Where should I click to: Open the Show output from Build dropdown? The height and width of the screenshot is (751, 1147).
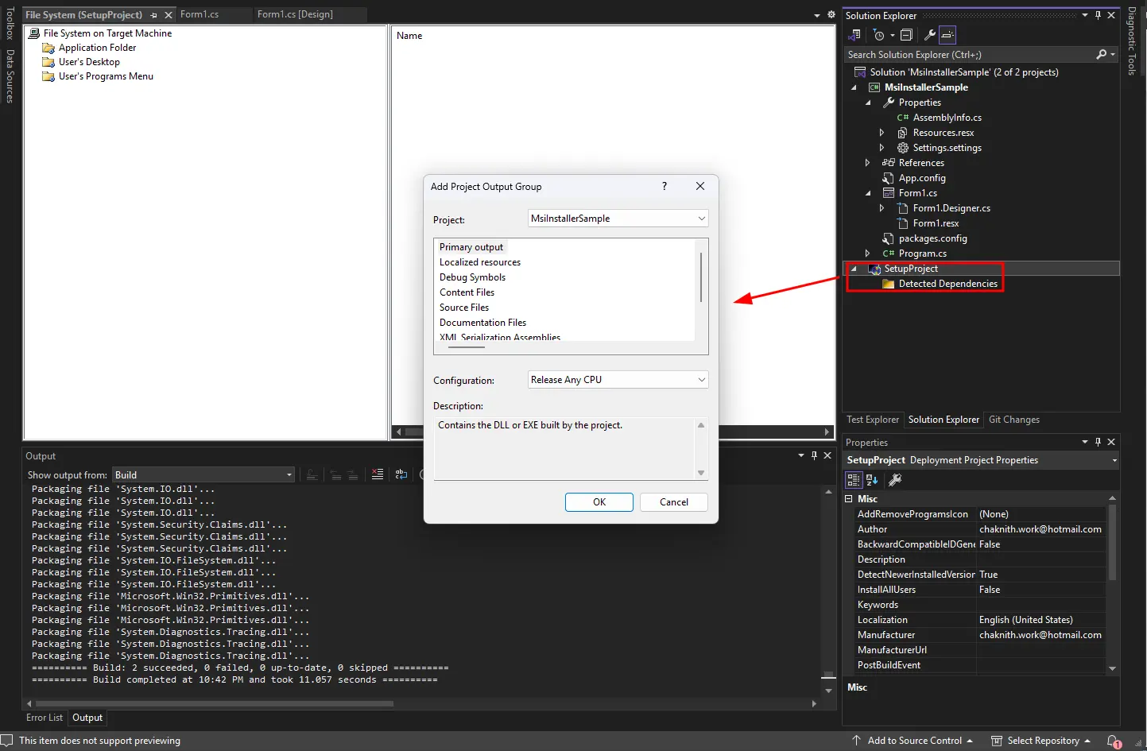click(203, 475)
